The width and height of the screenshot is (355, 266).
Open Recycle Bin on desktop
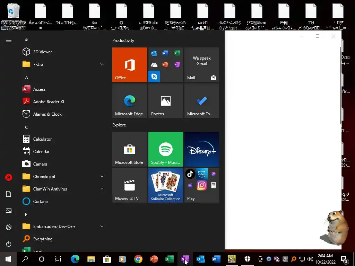click(x=14, y=16)
